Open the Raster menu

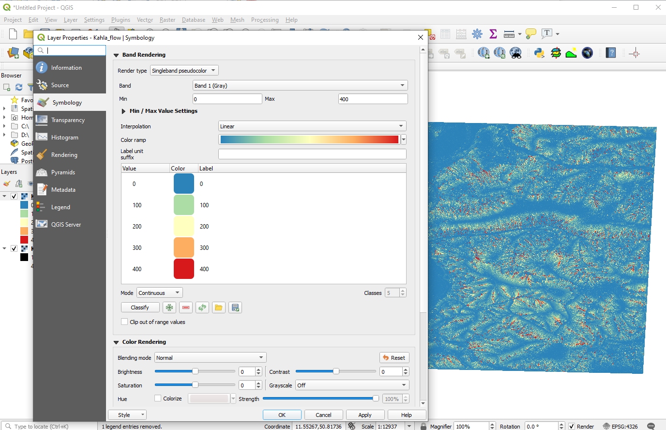tap(167, 20)
